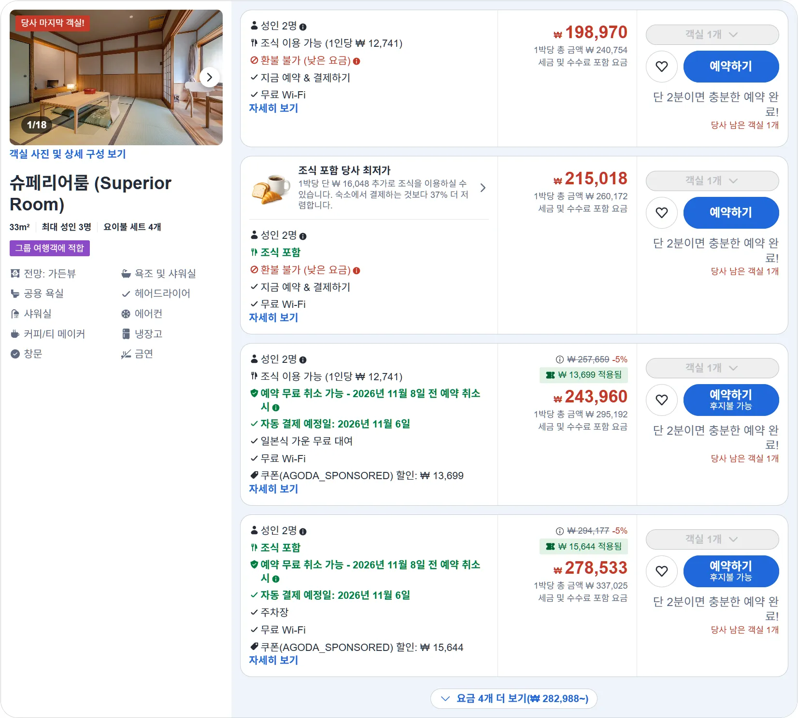Open 객실 사진 및 상세 구성 보기 link
The image size is (798, 718).
point(68,154)
